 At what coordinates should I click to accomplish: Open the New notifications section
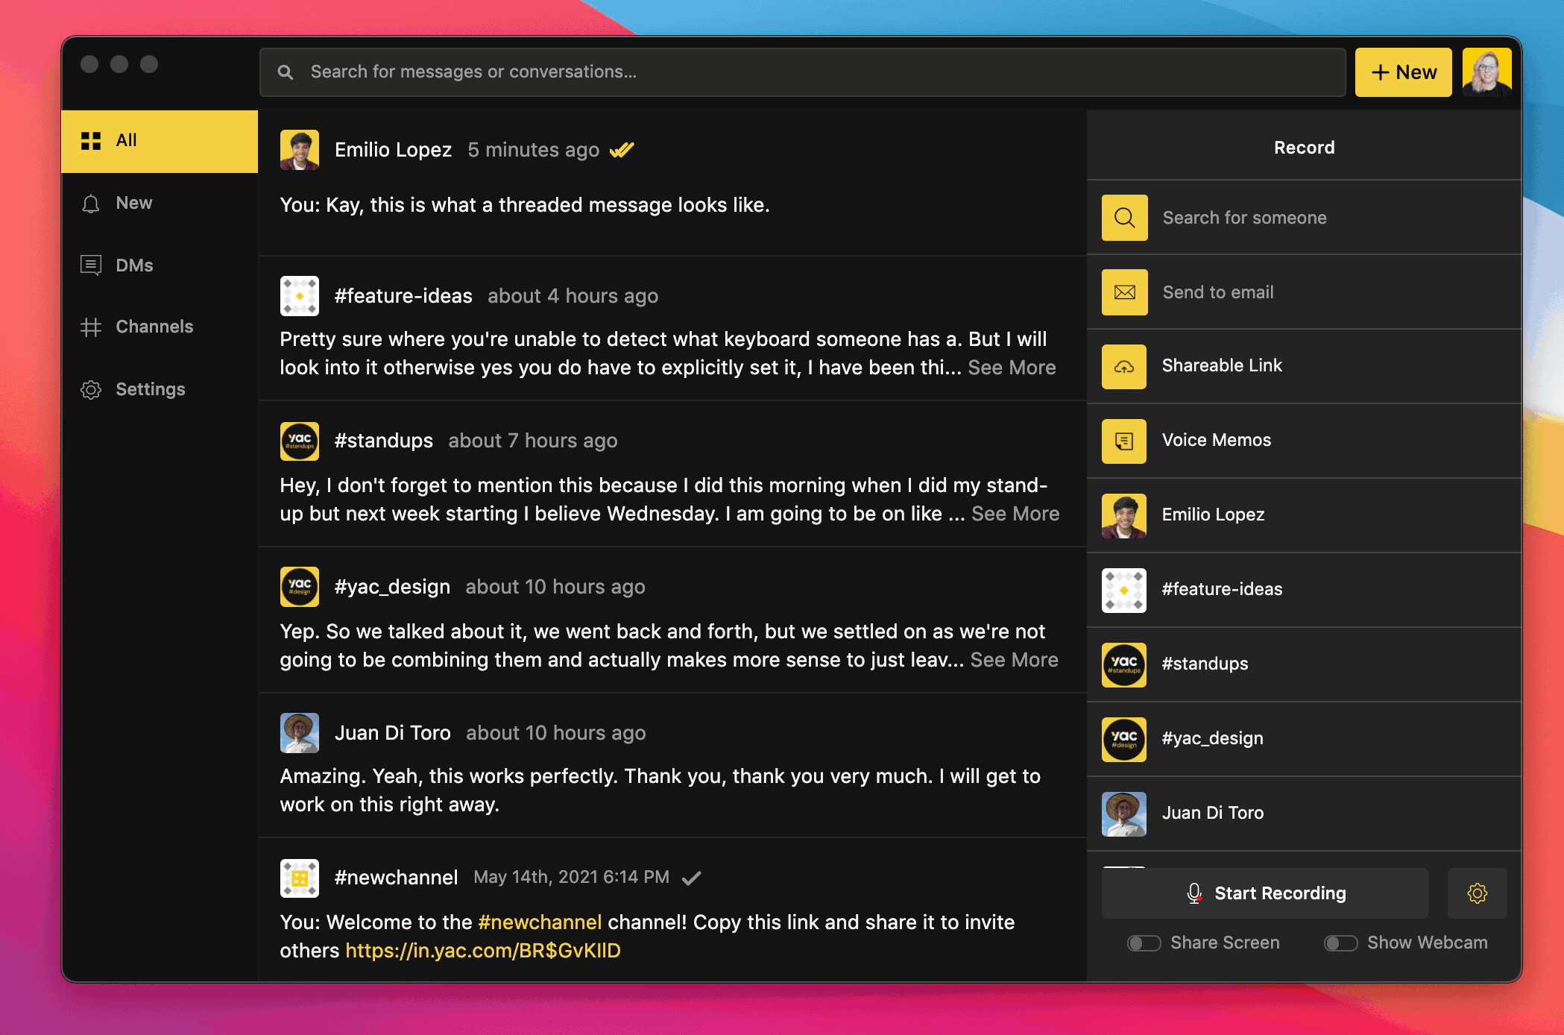coord(160,203)
